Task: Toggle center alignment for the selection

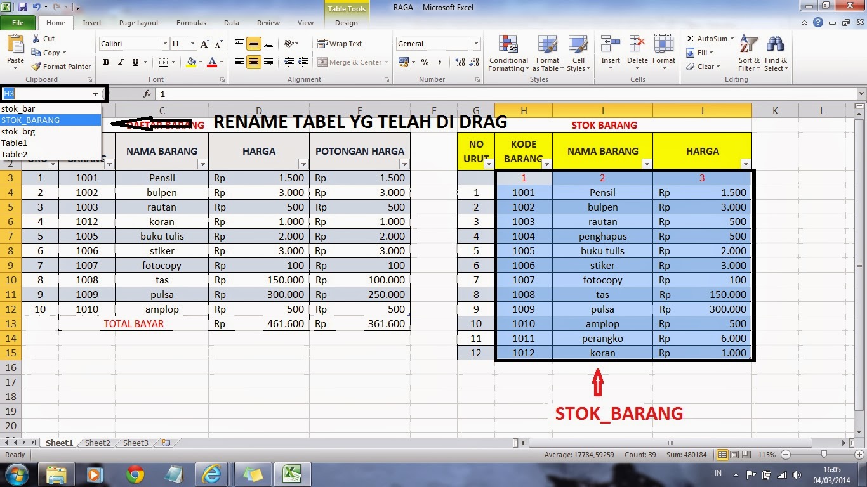Action: [253, 62]
